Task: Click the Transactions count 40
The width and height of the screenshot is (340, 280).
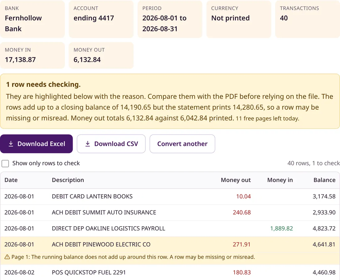Action: coord(284,18)
